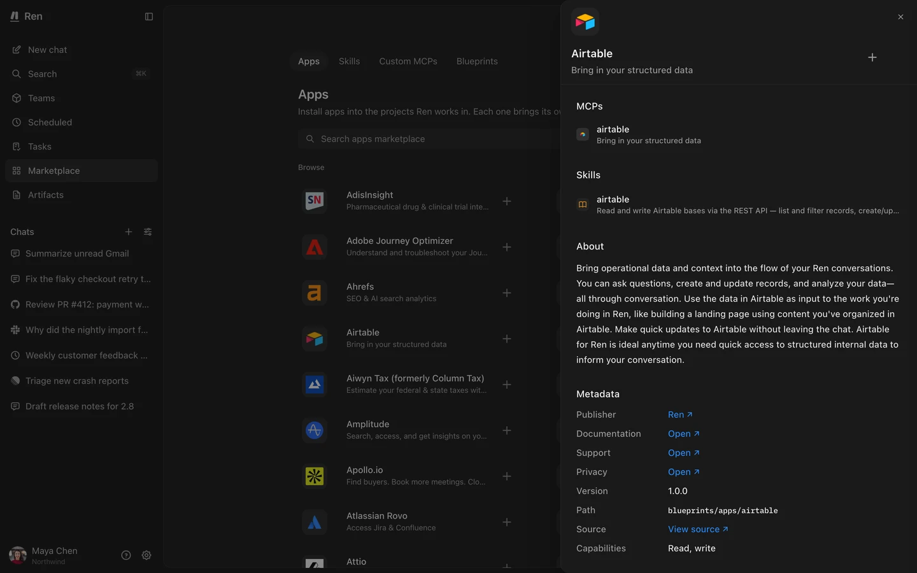Open the Support link
Image resolution: width=917 pixels, height=573 pixels.
[684, 453]
